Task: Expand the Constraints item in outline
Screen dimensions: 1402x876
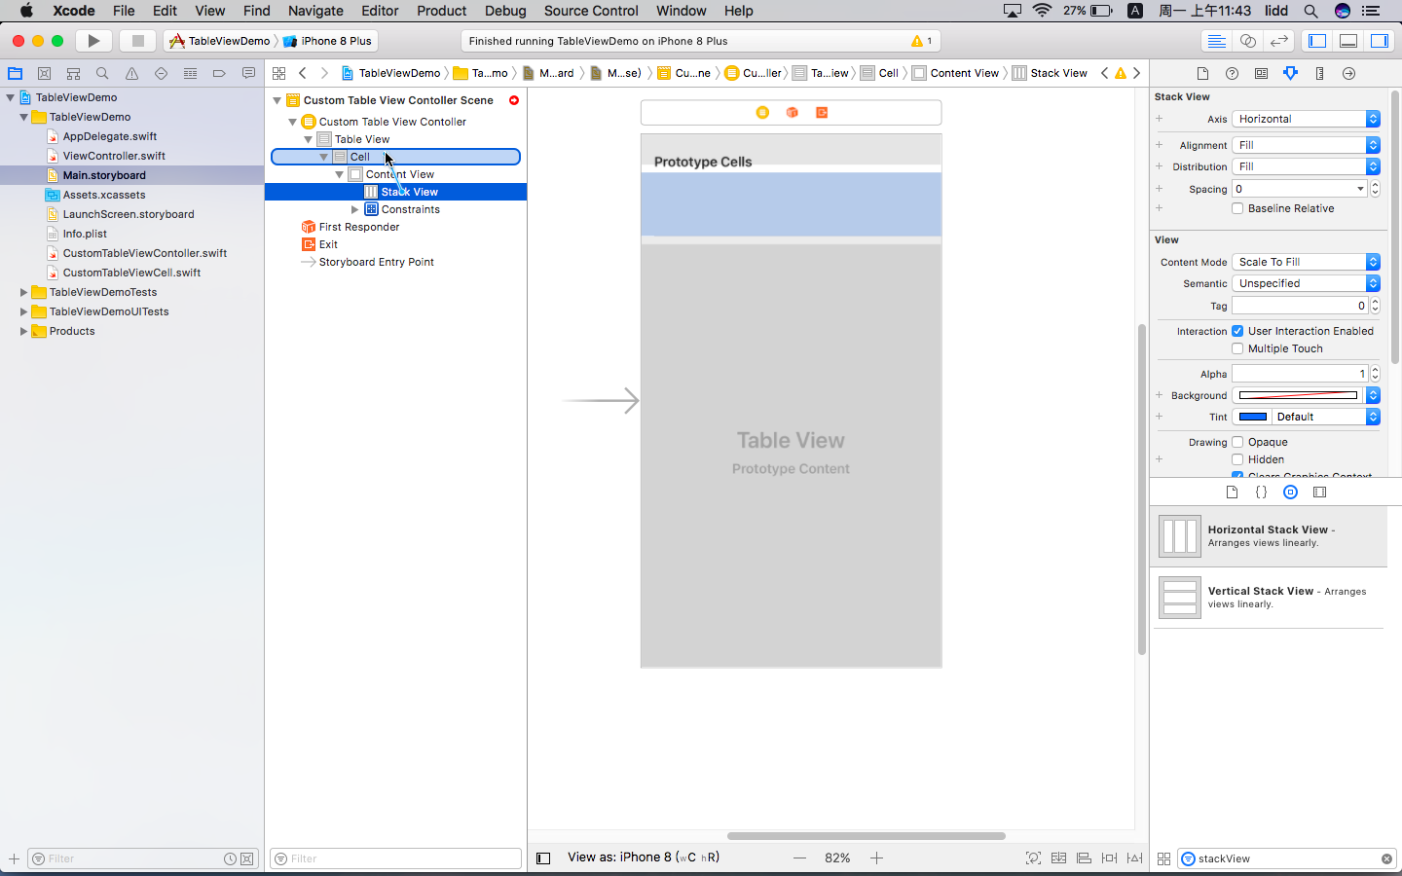Action: [x=355, y=209]
